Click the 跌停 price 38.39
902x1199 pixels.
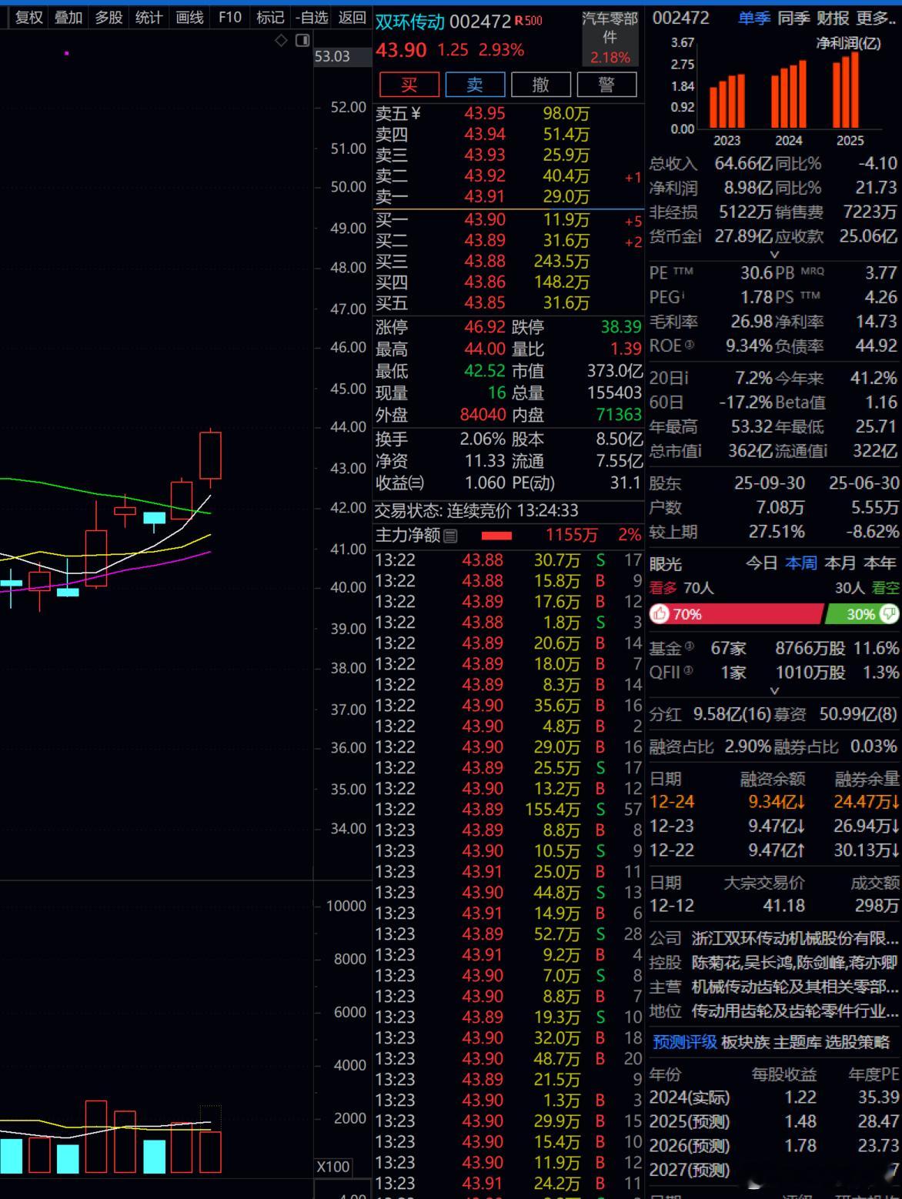click(x=621, y=327)
